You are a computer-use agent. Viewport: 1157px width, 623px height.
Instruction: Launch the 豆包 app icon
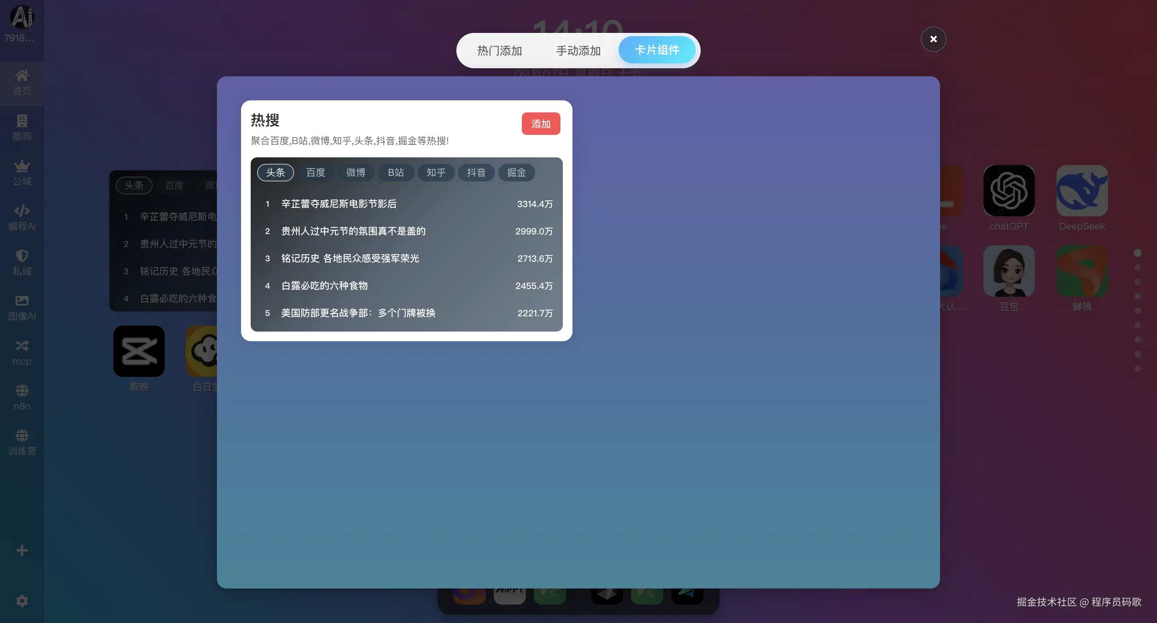pos(1009,271)
